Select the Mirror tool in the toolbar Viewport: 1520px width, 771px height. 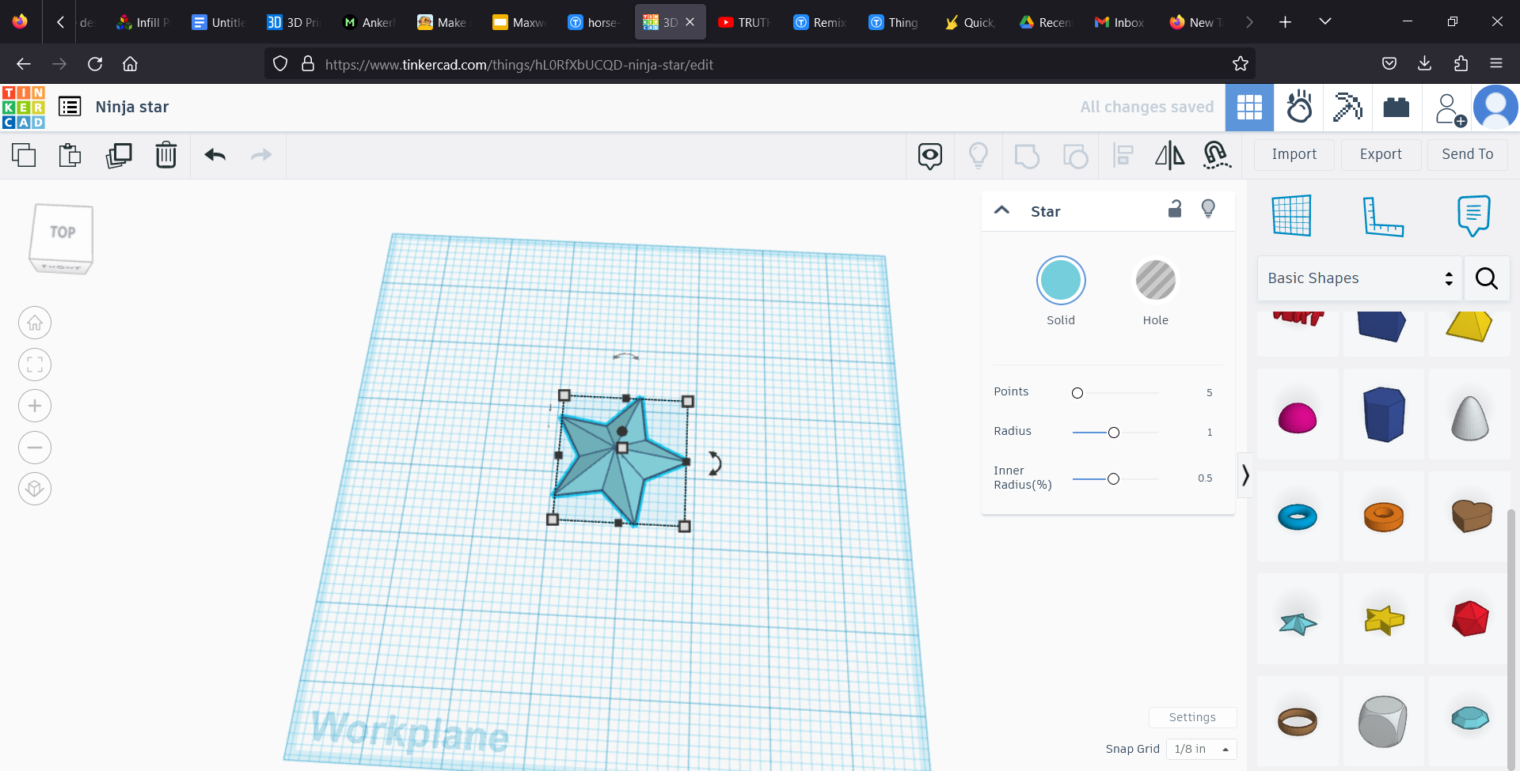(x=1170, y=156)
